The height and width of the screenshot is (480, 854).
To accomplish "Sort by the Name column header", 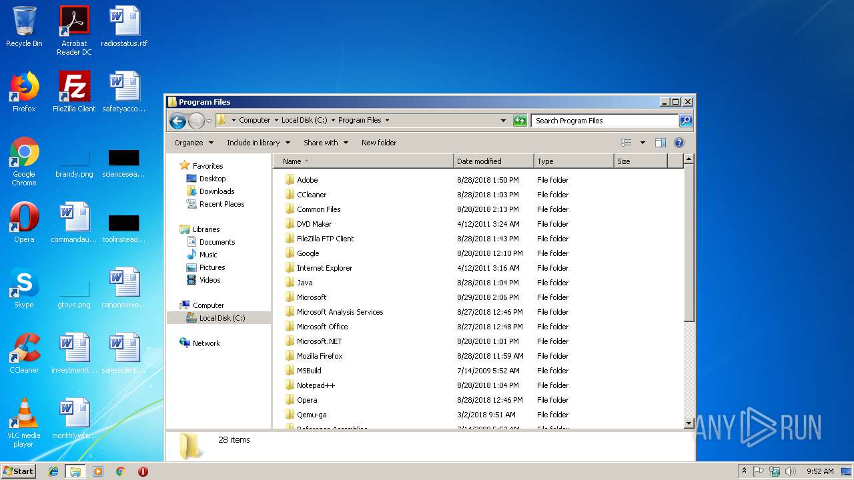I will (363, 161).
